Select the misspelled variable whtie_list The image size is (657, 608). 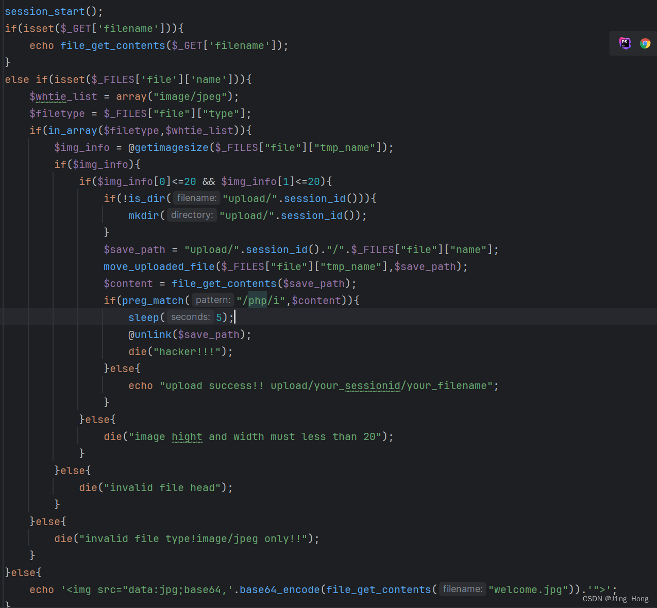[x=63, y=96]
